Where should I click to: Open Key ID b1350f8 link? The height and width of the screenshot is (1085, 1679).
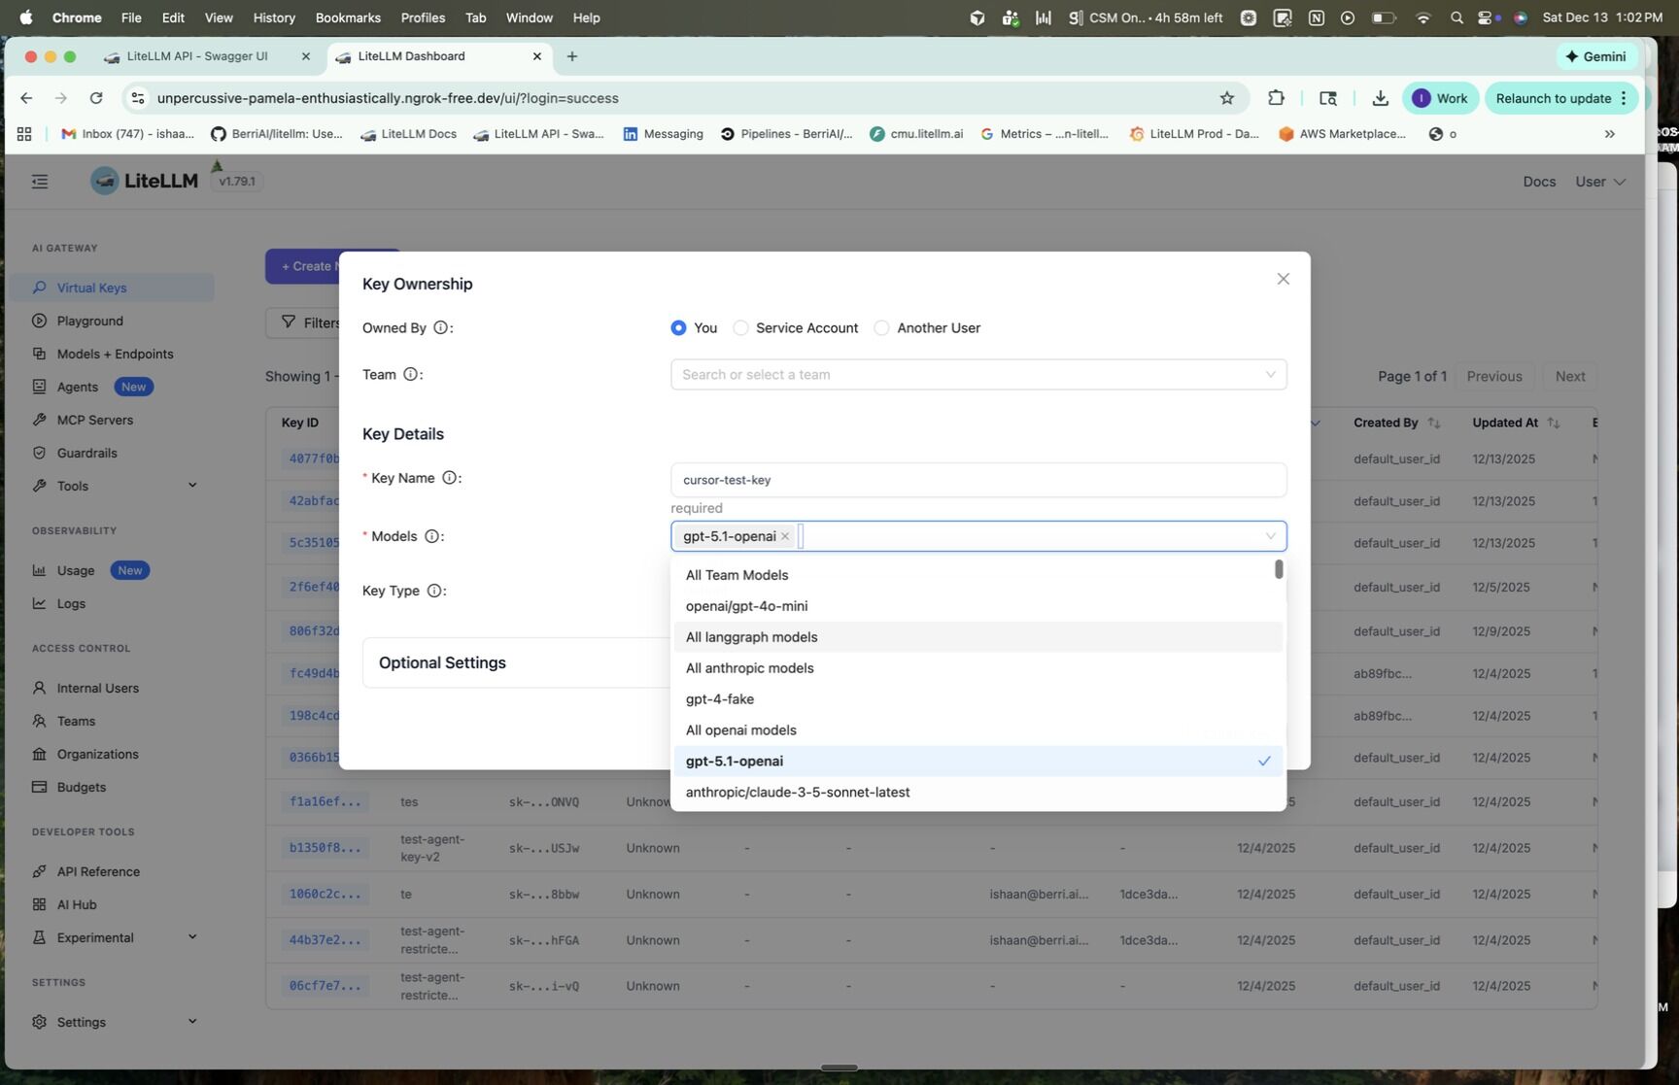pos(325,848)
